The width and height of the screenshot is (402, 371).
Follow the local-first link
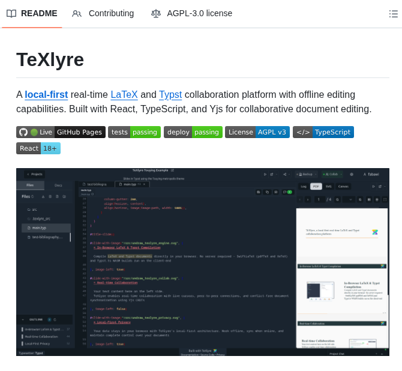46,94
